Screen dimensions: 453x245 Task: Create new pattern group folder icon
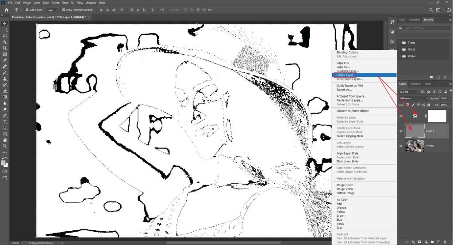(x=431, y=77)
